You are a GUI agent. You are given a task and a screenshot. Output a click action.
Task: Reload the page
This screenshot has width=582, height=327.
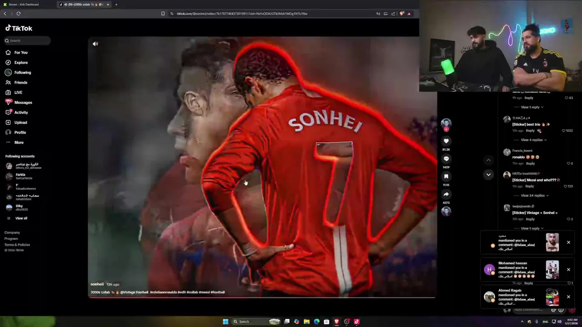pyautogui.click(x=19, y=14)
